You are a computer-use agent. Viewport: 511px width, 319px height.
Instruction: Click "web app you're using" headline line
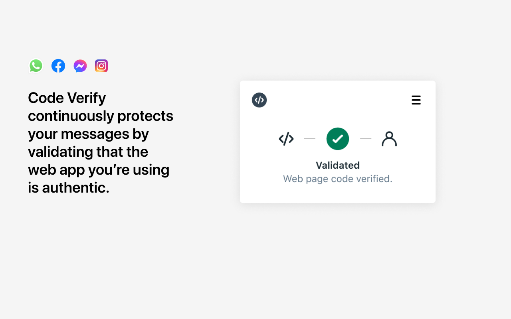(99, 169)
